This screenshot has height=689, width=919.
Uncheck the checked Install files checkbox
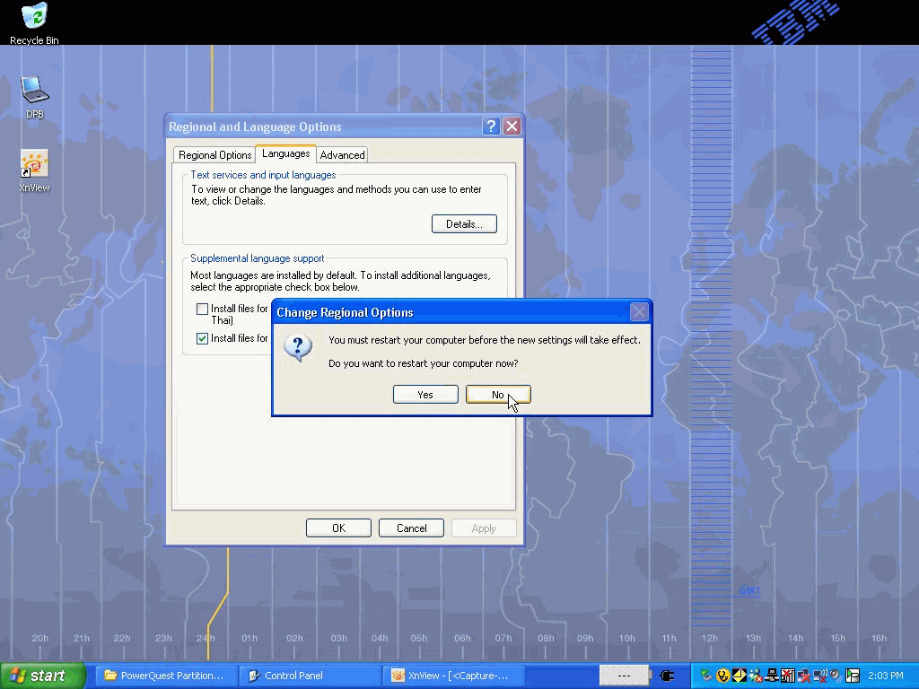(203, 339)
